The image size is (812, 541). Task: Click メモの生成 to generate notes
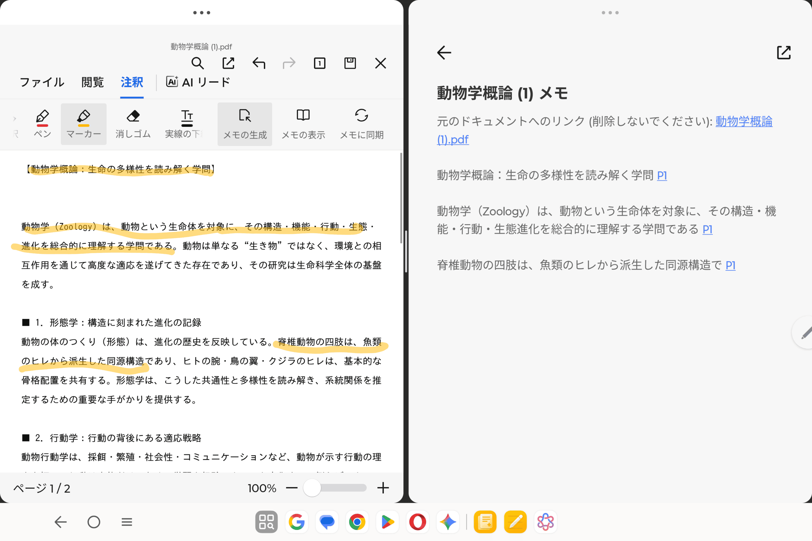(245, 124)
